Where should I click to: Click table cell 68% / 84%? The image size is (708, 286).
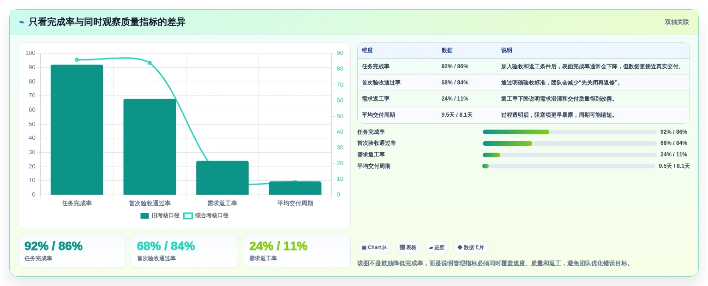pyautogui.click(x=455, y=83)
